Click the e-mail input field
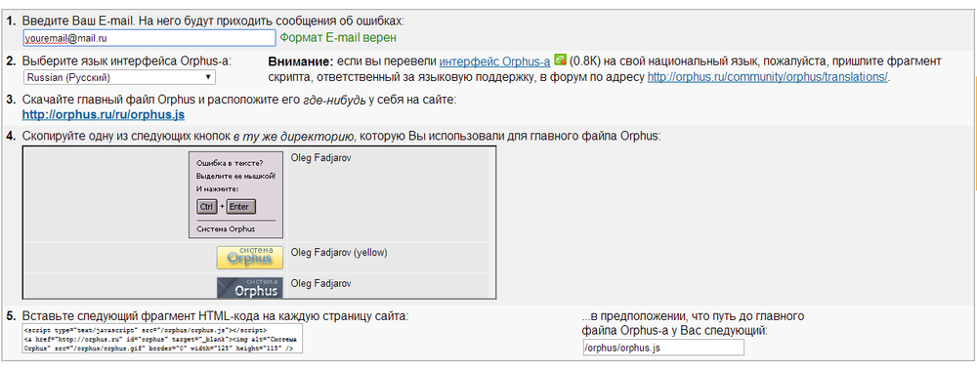This screenshot has height=370, width=977. click(x=149, y=38)
